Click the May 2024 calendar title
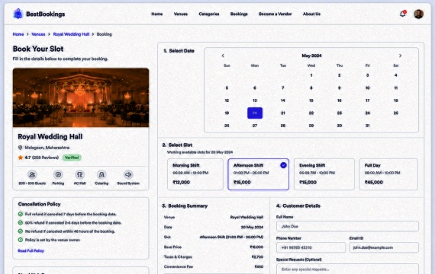 point(311,56)
